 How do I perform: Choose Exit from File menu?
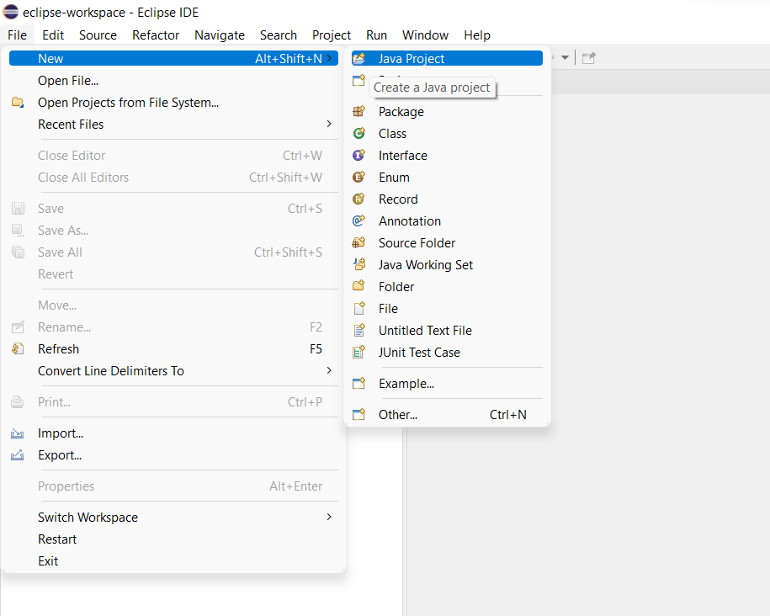174,561
